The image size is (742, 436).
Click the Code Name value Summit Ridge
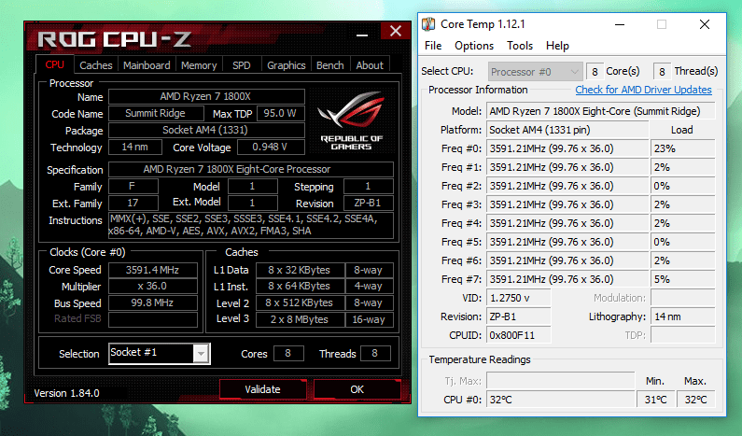point(156,114)
